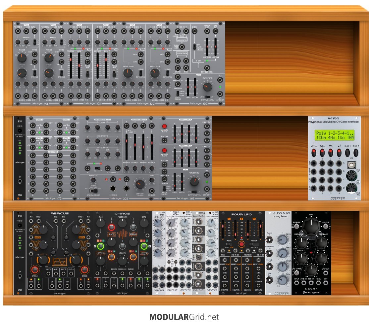Flip the ON switch on the bottom-row PSU
This screenshot has width=369, height=324.
point(20,276)
